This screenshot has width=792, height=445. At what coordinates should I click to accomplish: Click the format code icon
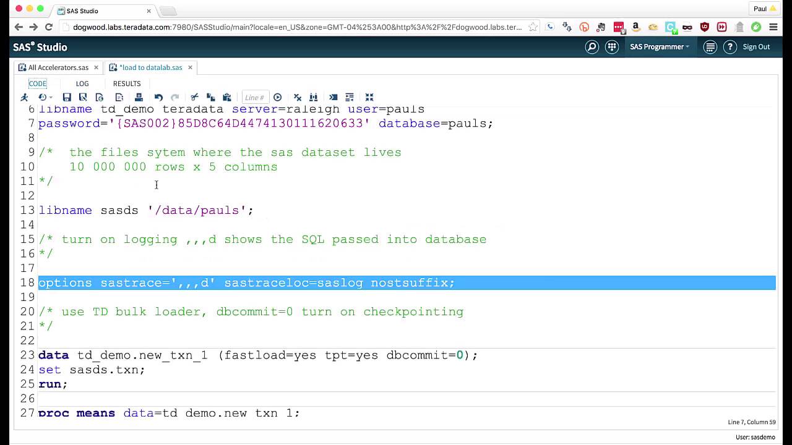pos(350,97)
